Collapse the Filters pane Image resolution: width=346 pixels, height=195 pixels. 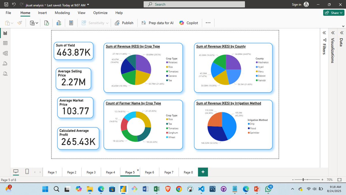pos(324,33)
